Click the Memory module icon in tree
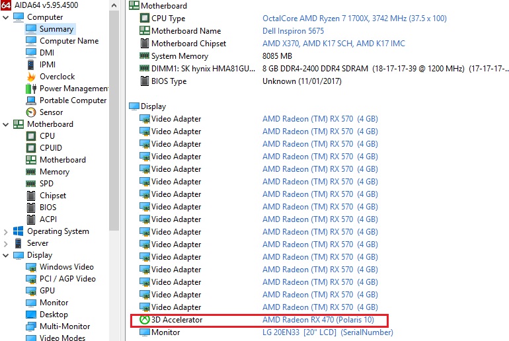The width and height of the screenshot is (509, 341). pos(31,172)
